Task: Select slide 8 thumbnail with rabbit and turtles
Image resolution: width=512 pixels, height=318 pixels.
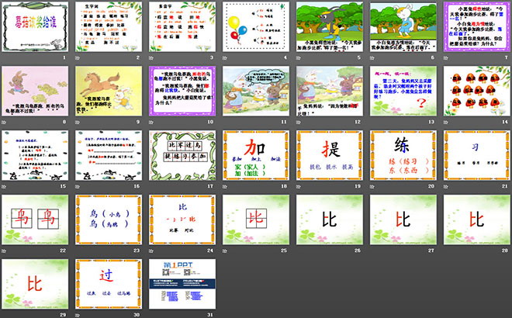Action: point(35,91)
